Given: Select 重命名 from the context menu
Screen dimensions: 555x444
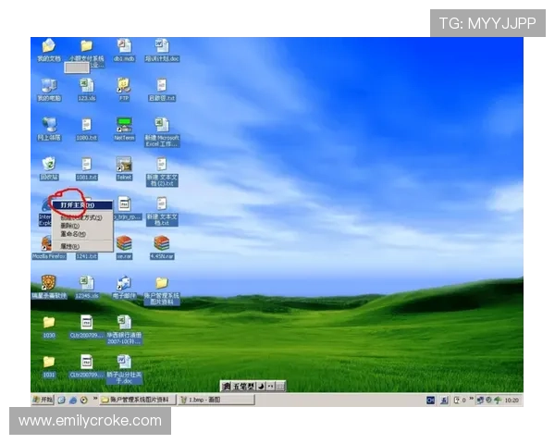Looking at the screenshot, I should click(x=73, y=234).
